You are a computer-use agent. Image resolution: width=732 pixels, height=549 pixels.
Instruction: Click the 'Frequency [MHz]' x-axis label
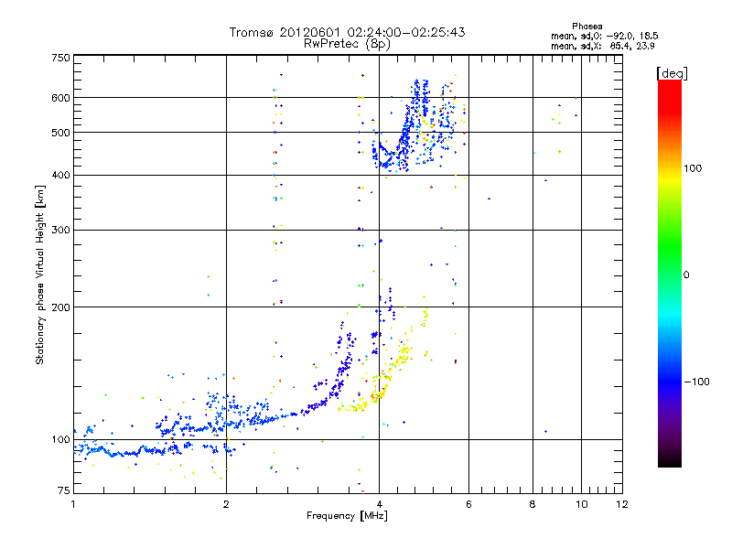point(347,516)
